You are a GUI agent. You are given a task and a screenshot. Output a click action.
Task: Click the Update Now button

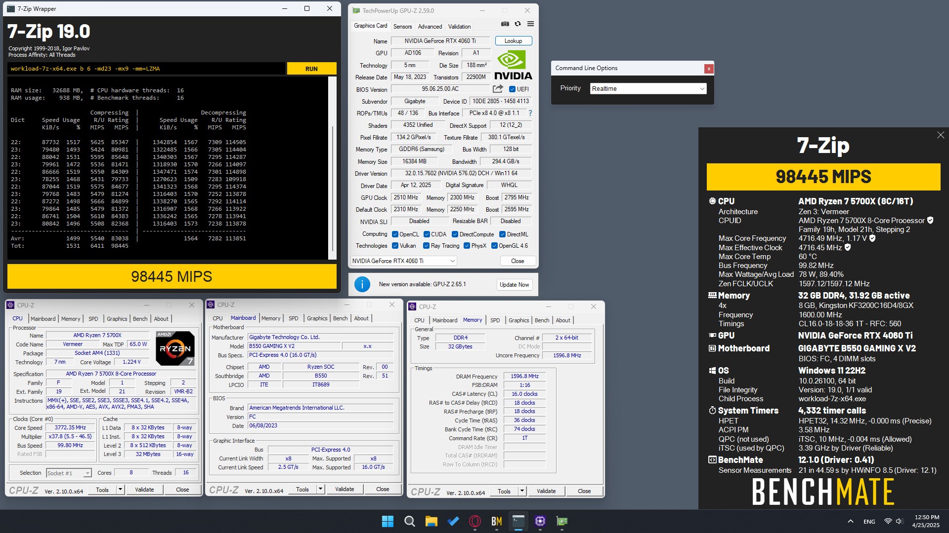click(514, 284)
